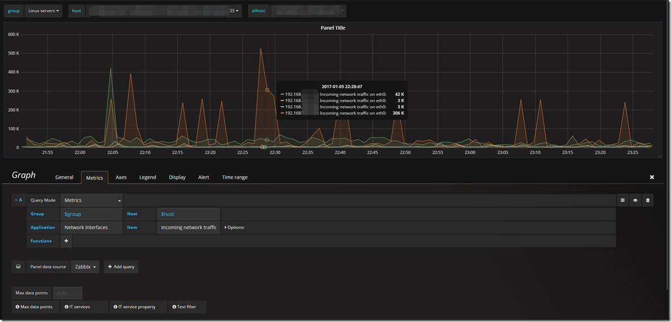Toggle query A visibility eye icon
This screenshot has width=671, height=322.
[x=635, y=200]
